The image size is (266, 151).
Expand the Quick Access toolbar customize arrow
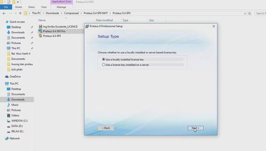[x=17, y=2]
